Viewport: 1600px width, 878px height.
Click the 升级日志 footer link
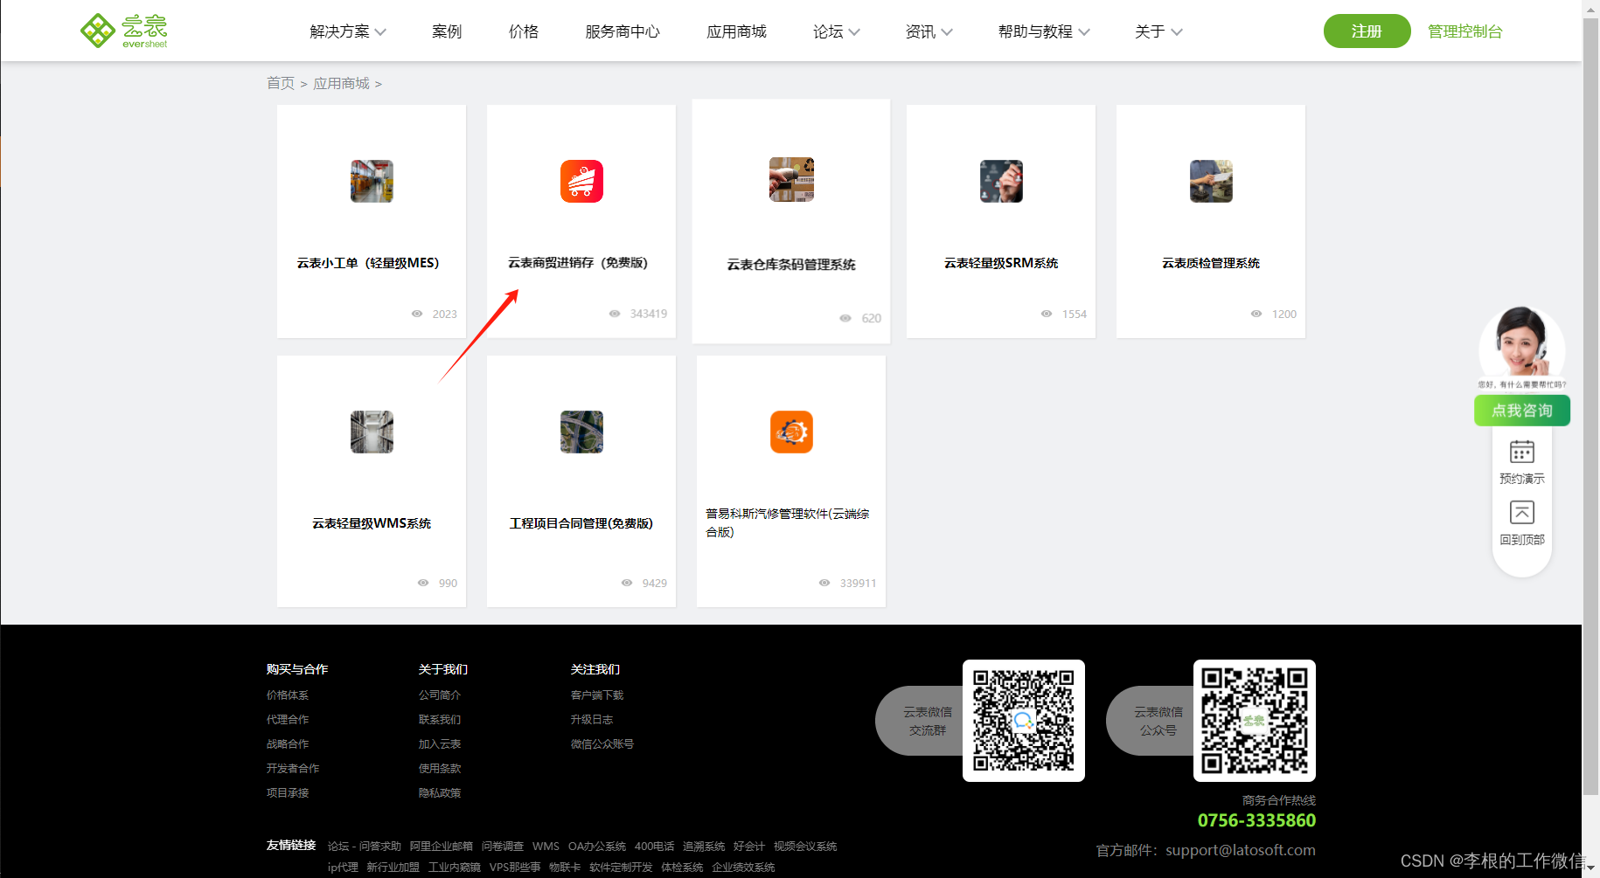pyautogui.click(x=592, y=720)
